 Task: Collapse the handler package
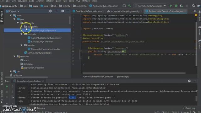[21, 45]
